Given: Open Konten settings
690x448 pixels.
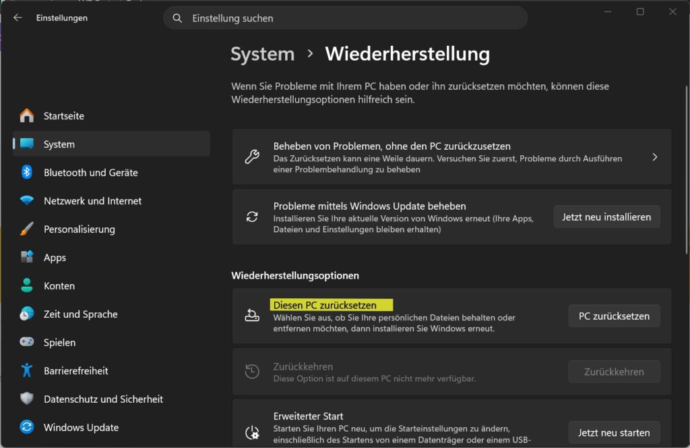Looking at the screenshot, I should pos(112,285).
